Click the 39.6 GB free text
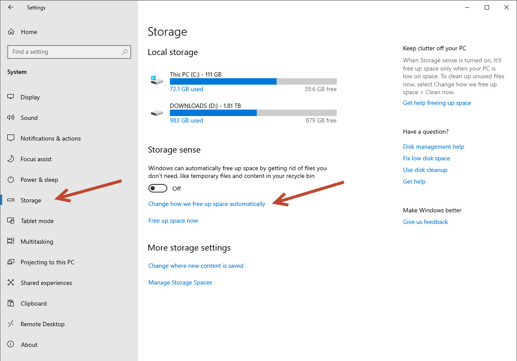Image resolution: width=517 pixels, height=361 pixels. pos(320,89)
